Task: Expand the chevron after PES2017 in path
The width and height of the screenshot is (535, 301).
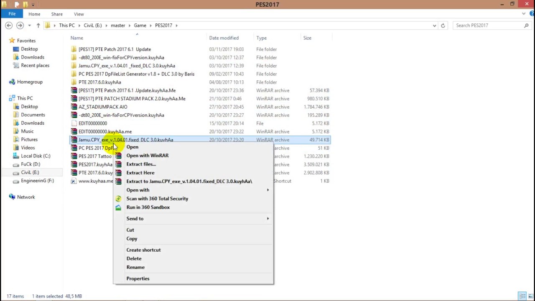Action: [177, 26]
